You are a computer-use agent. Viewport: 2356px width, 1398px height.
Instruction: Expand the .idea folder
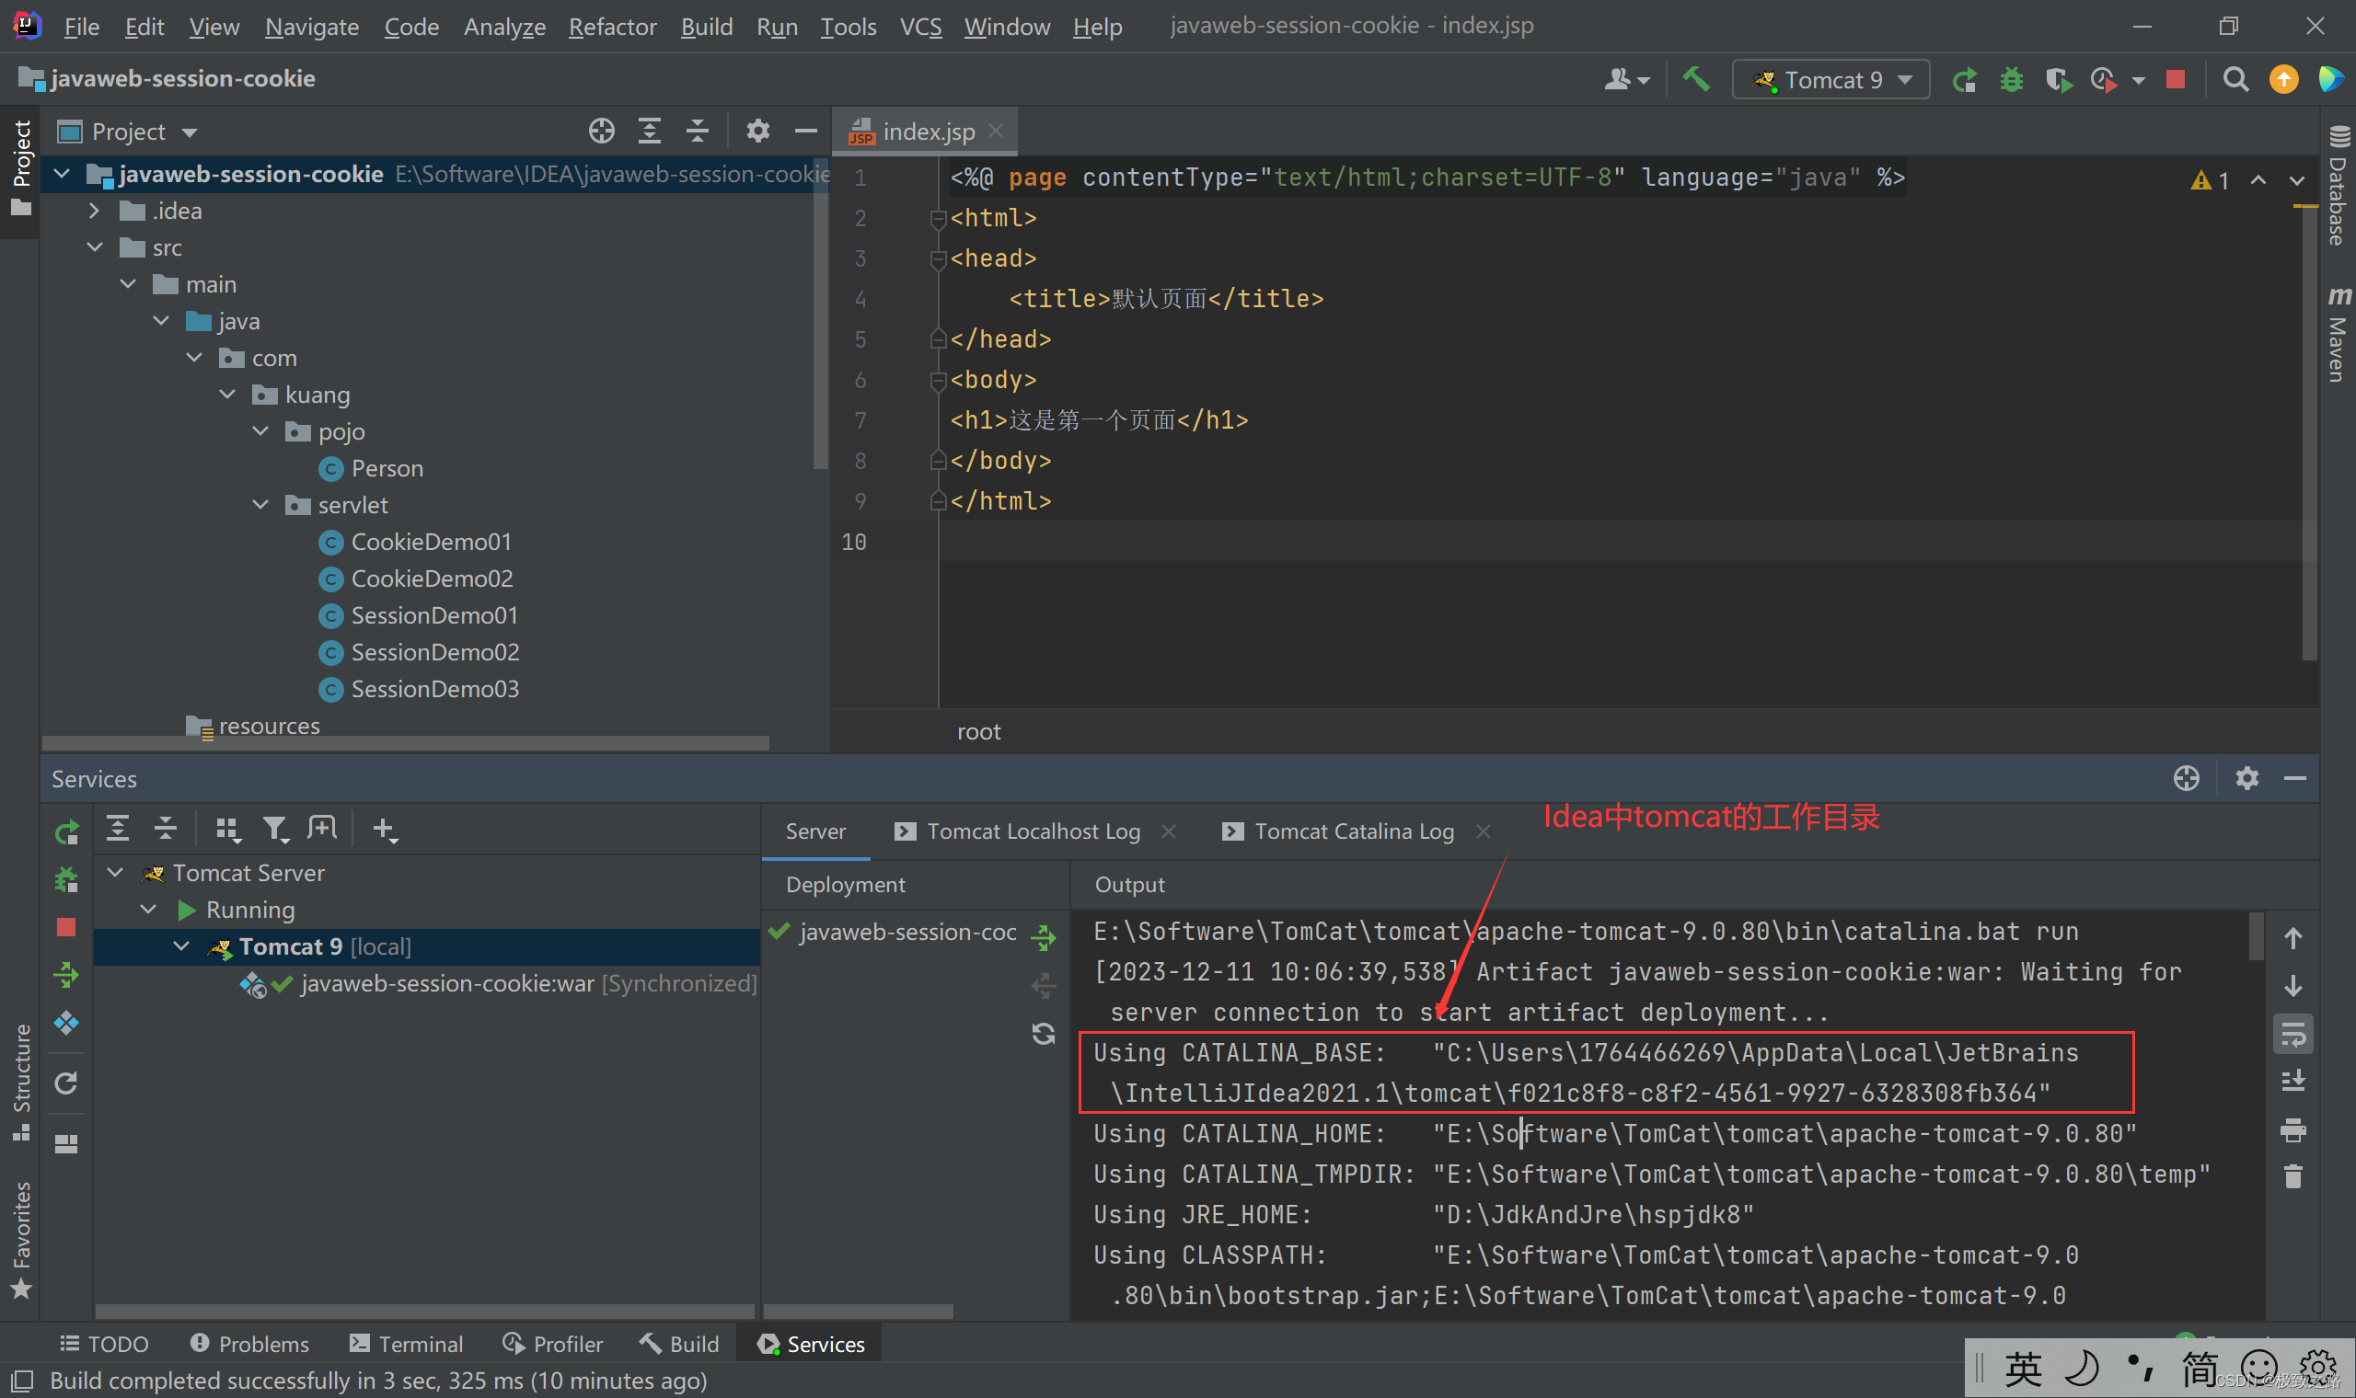(x=94, y=211)
